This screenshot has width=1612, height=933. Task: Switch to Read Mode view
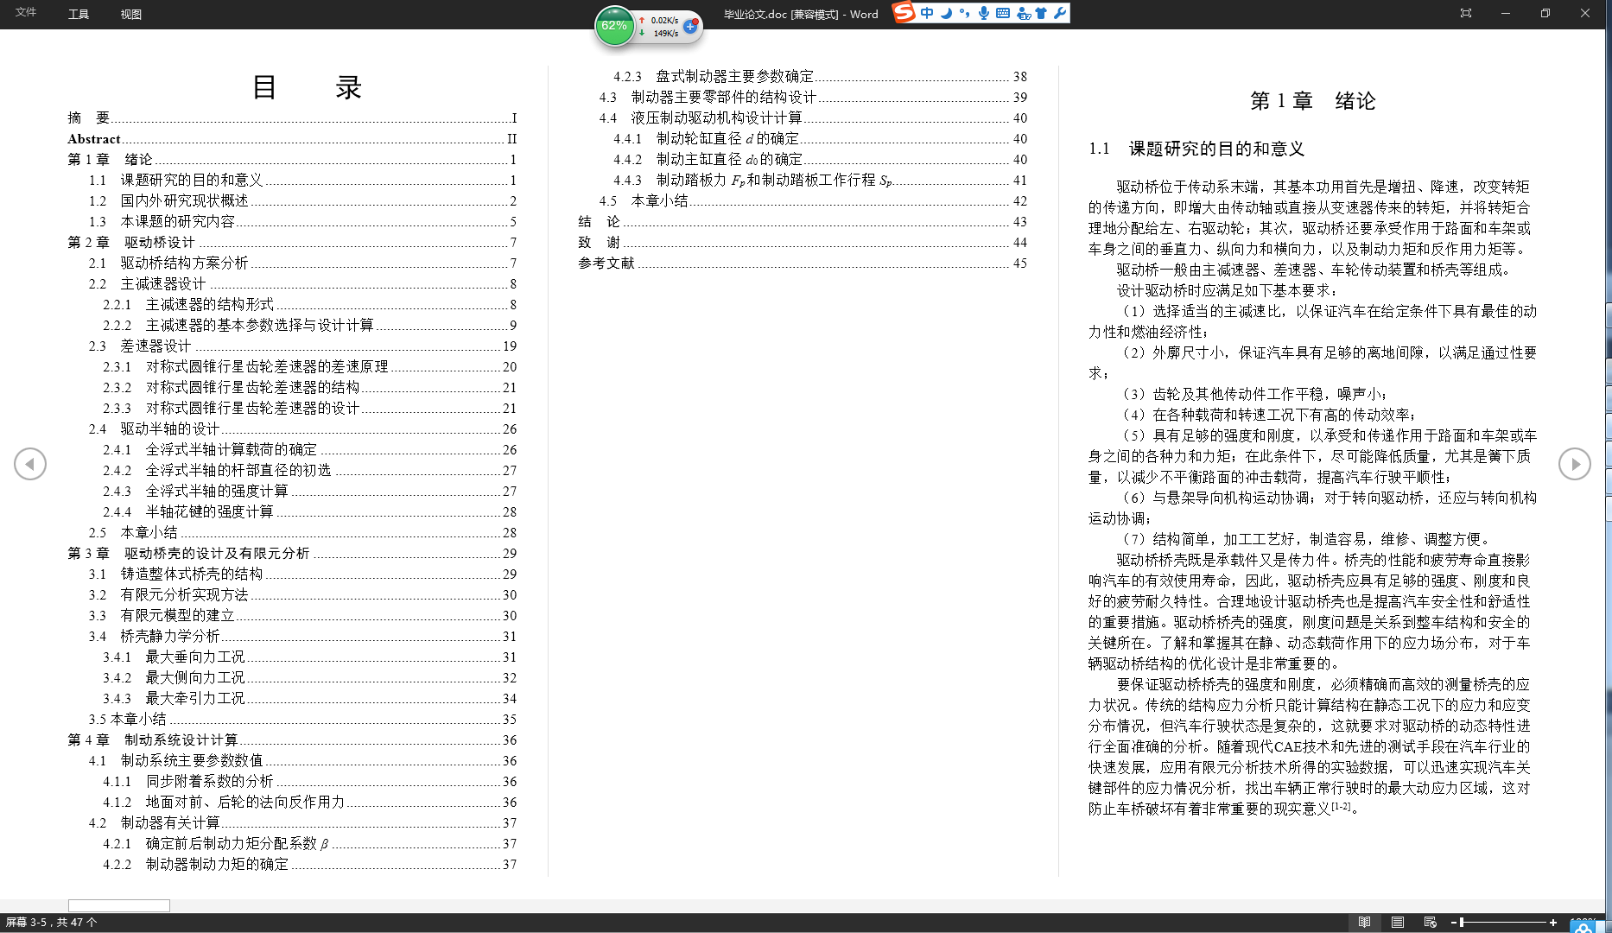[1364, 923]
